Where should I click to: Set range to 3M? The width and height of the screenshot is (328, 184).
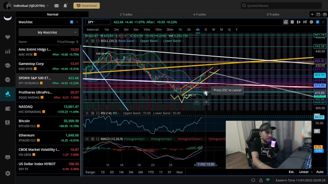(131, 172)
